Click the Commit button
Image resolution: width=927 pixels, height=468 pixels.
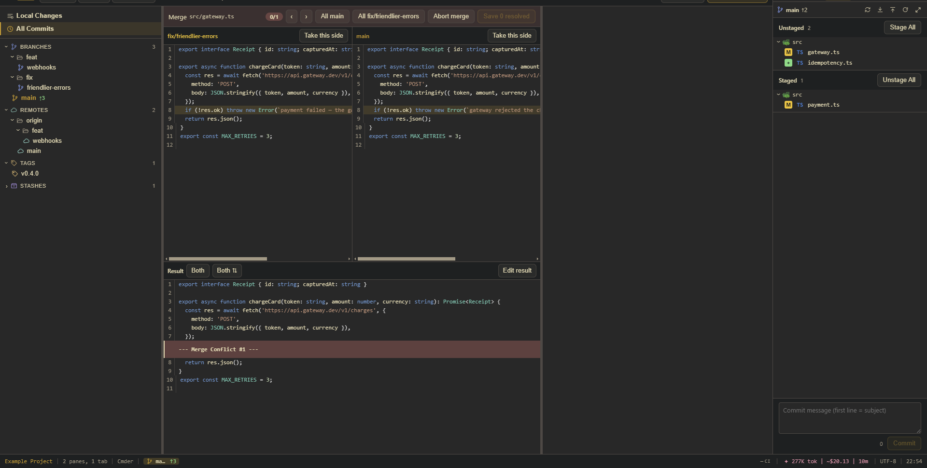tap(904, 443)
